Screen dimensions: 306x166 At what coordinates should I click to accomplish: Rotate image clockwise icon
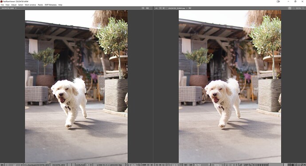[250, 165]
